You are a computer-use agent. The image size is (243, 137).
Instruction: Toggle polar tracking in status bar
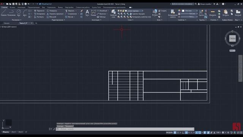(186, 132)
